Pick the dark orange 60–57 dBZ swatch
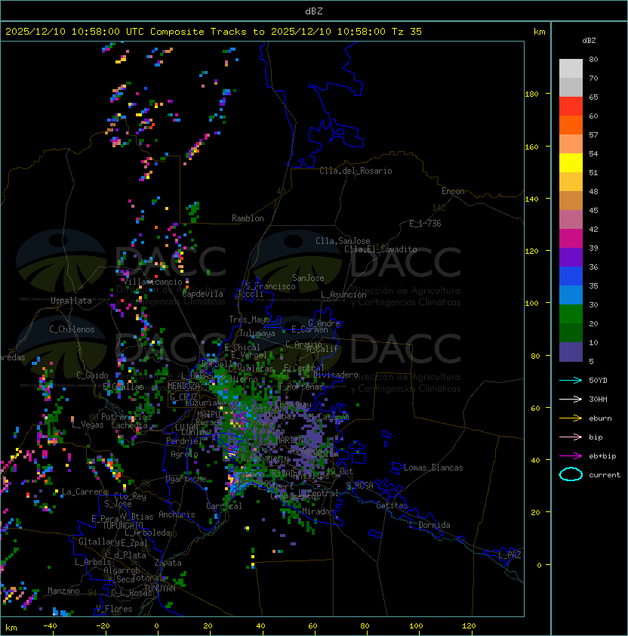 coord(571,125)
